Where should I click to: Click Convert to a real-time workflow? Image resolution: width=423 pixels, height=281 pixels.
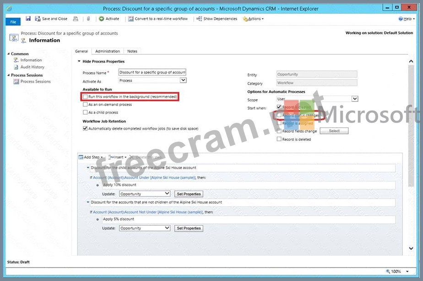click(158, 19)
